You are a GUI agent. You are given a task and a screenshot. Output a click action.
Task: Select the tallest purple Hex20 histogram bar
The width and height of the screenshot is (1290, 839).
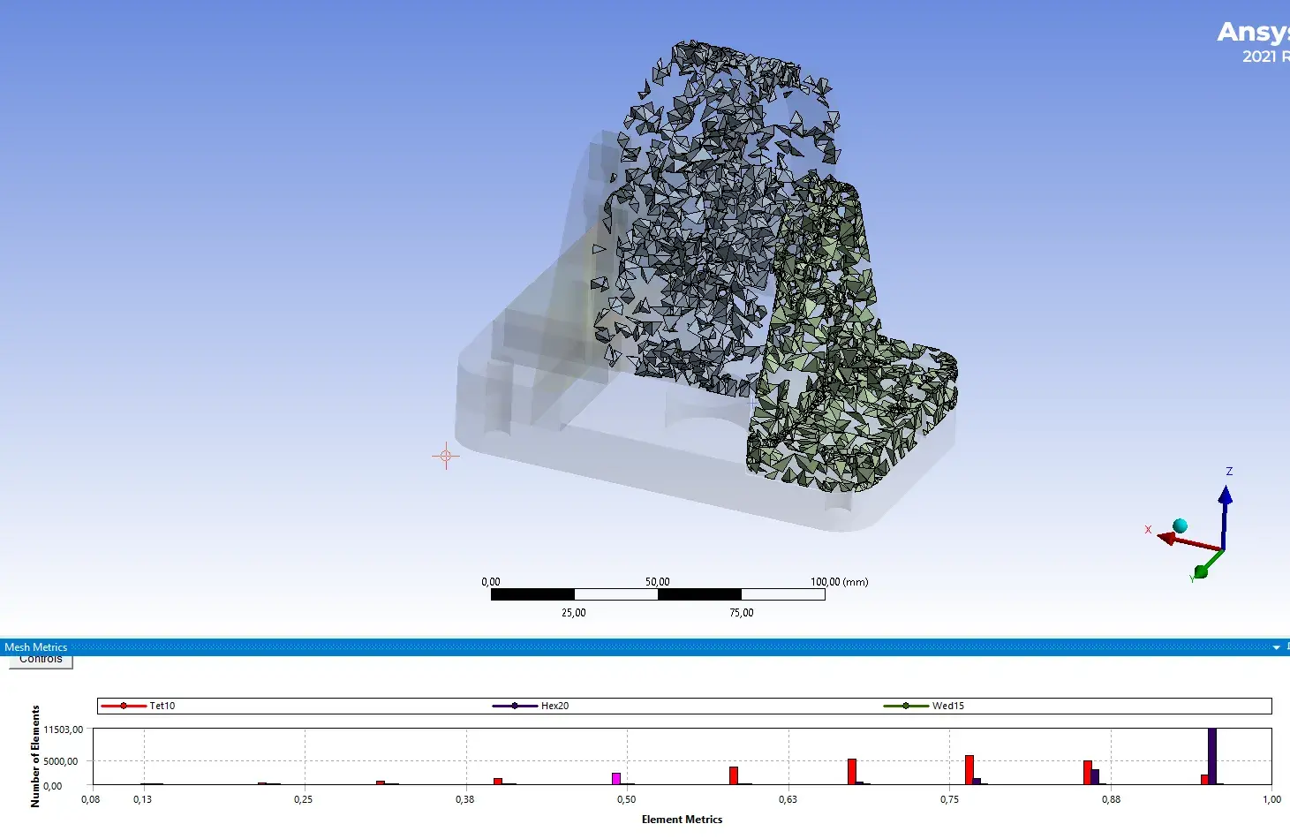[1211, 756]
